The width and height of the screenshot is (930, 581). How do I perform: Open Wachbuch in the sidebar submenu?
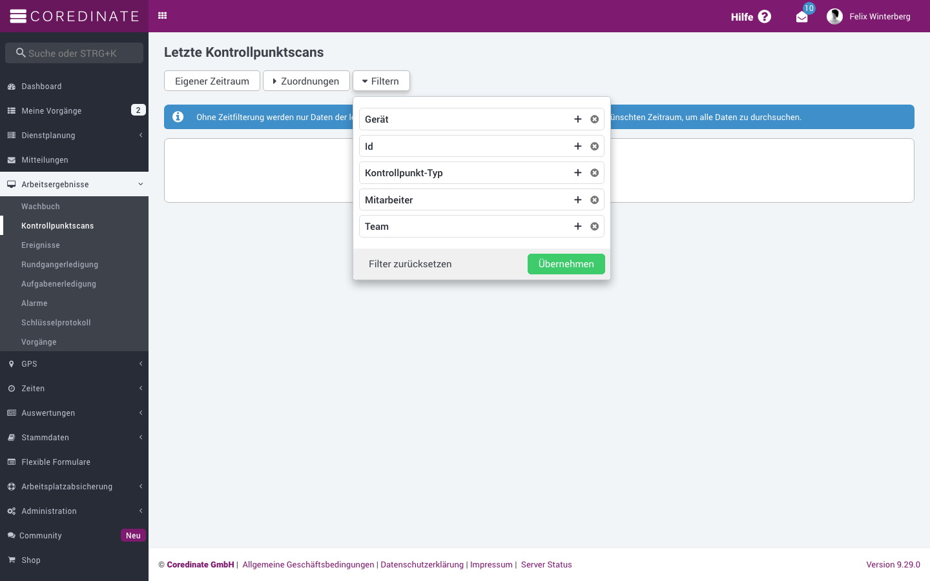(41, 207)
